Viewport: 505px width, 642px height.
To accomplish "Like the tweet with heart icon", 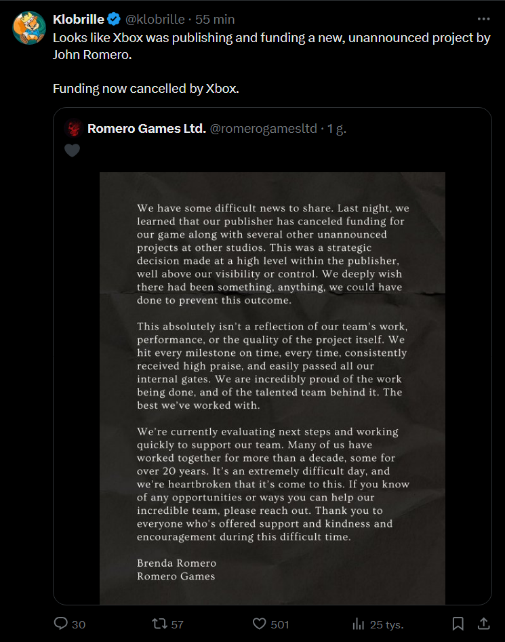I will pos(259,624).
